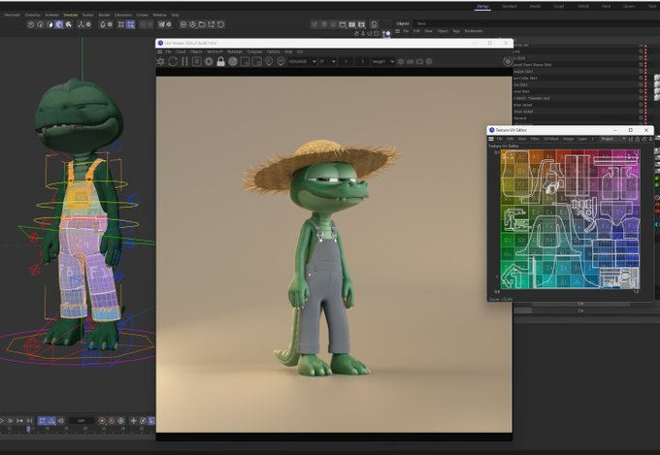660x455 pixels.
Task: Open the Live Viewer gear settings icon
Action: tap(209, 61)
